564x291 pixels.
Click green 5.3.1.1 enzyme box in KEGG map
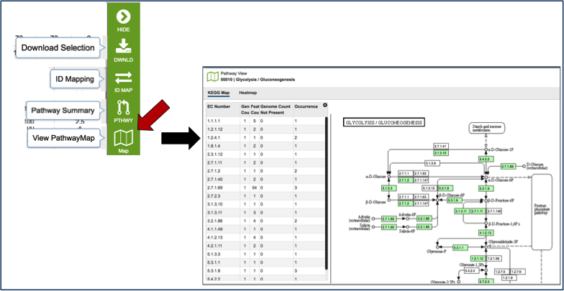(x=460, y=248)
